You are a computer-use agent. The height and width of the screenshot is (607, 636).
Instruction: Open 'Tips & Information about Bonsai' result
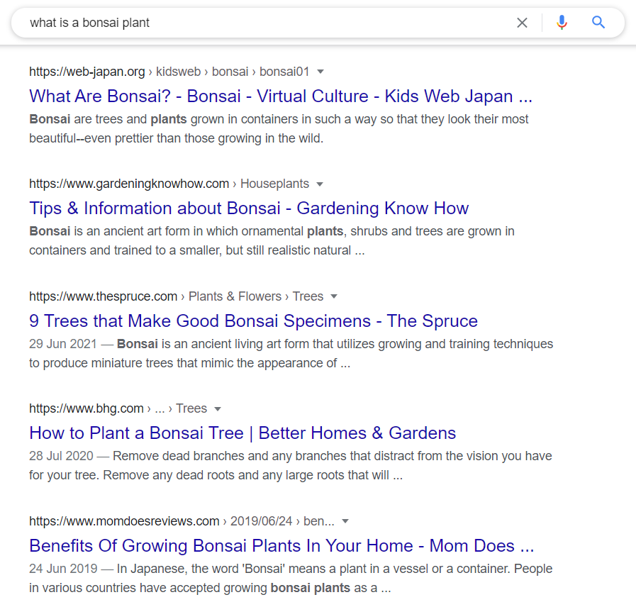[x=249, y=208]
